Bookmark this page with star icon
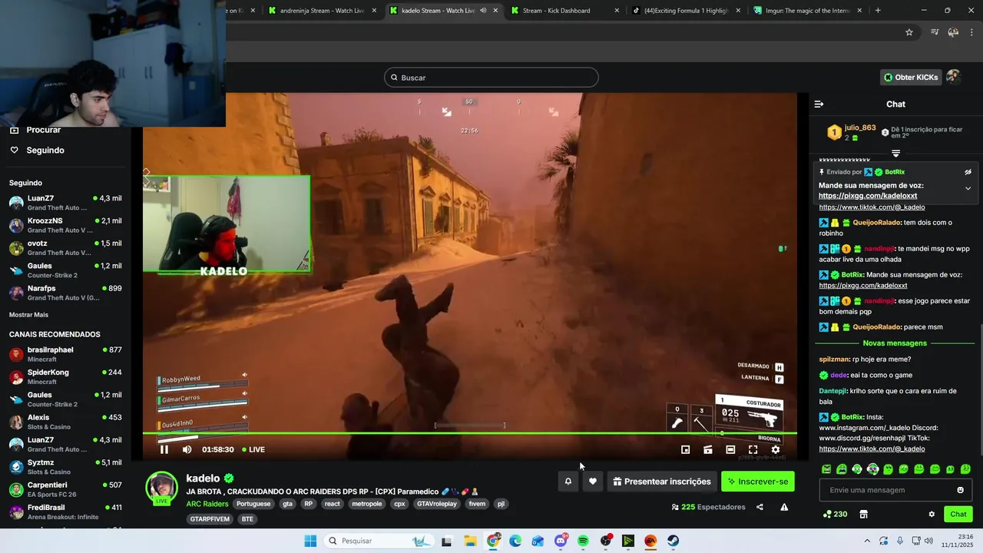 point(909,32)
